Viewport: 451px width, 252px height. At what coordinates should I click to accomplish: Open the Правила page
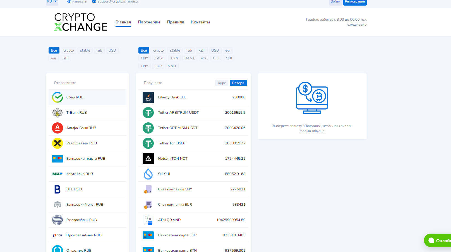[x=176, y=22]
